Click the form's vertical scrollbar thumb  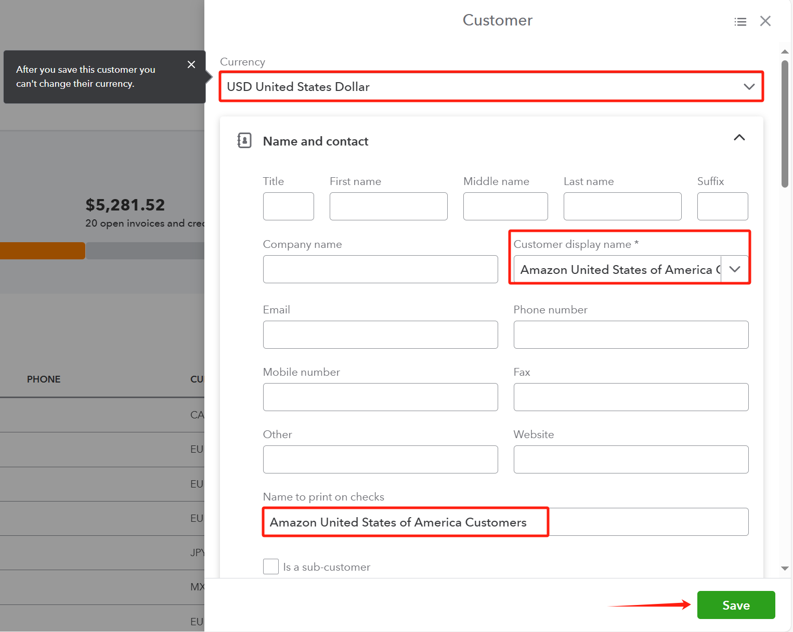[785, 124]
